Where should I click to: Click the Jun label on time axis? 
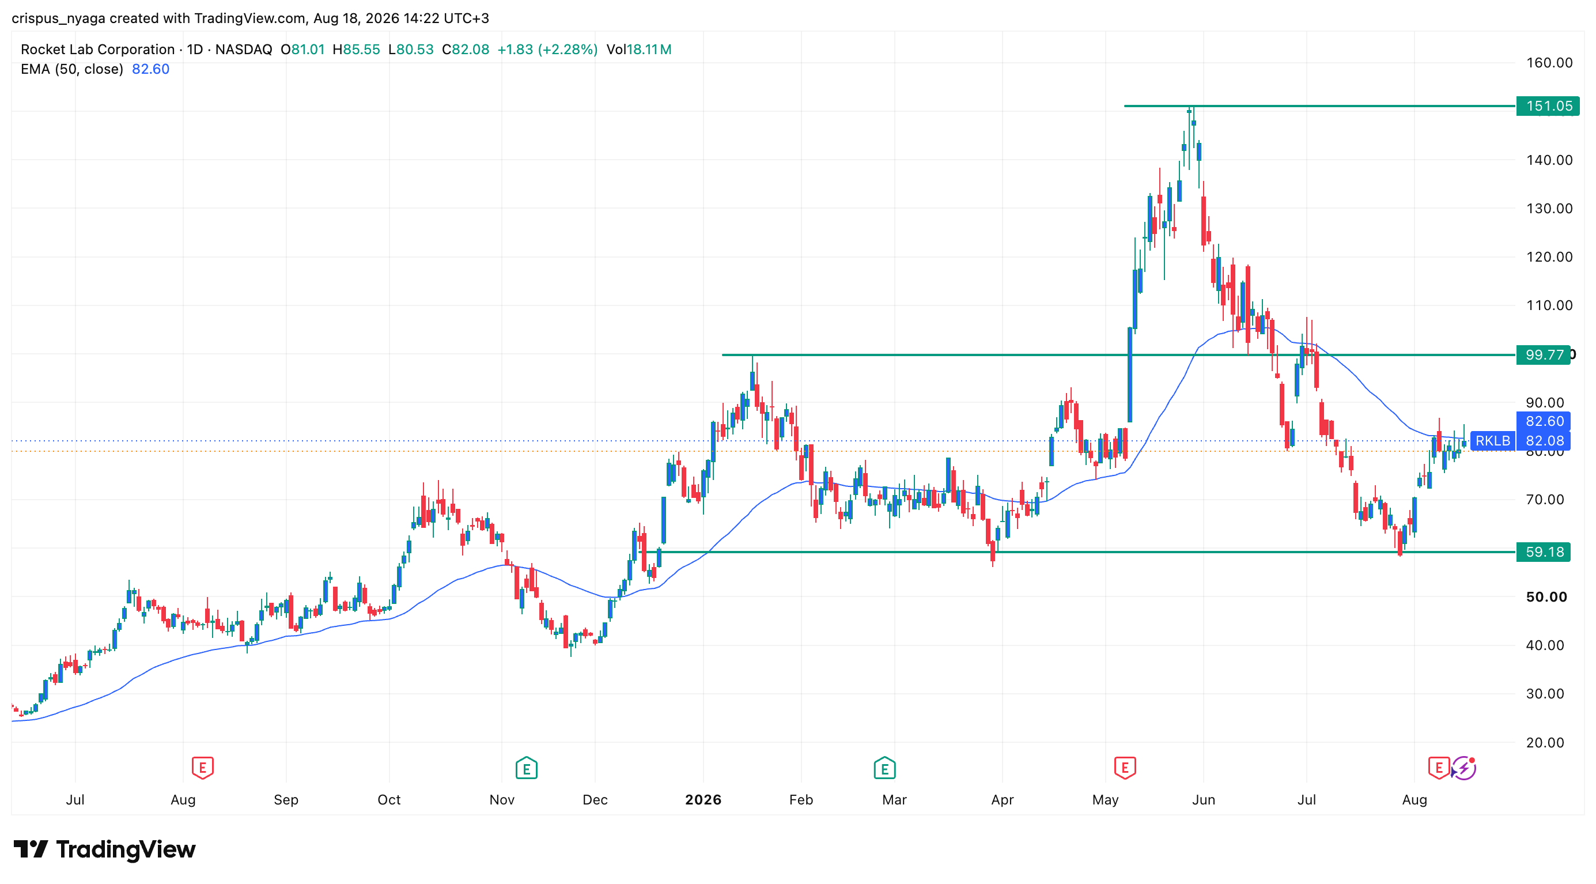[x=1203, y=800]
